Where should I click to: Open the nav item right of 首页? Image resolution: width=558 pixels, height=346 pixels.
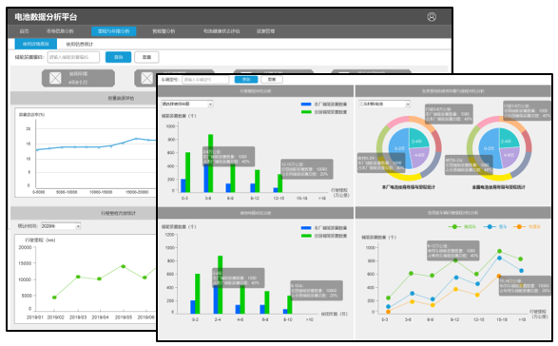[x=60, y=31]
